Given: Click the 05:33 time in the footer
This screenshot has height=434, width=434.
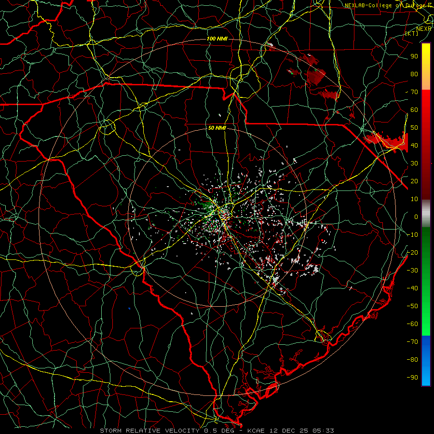Looking at the screenshot, I should [x=323, y=431].
